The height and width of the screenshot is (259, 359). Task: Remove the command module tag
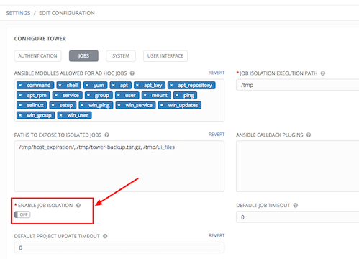(20, 86)
